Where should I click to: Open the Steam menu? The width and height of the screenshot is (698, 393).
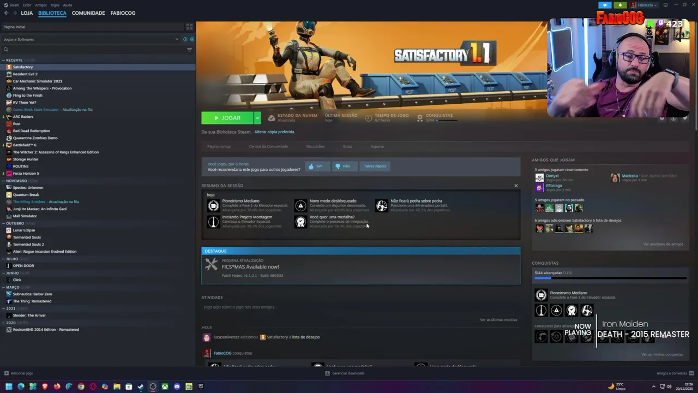(14, 5)
